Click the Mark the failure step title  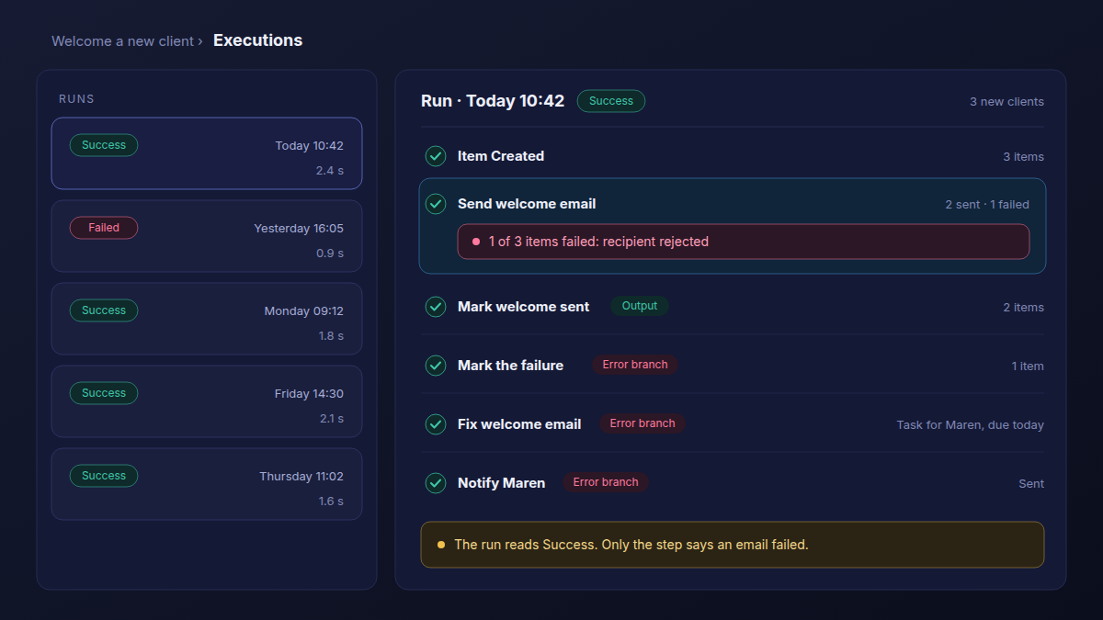510,366
